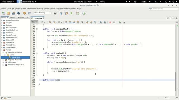This screenshot has width=179, height=100.
Task: Collapse the vender method fold
Action: [37, 53]
